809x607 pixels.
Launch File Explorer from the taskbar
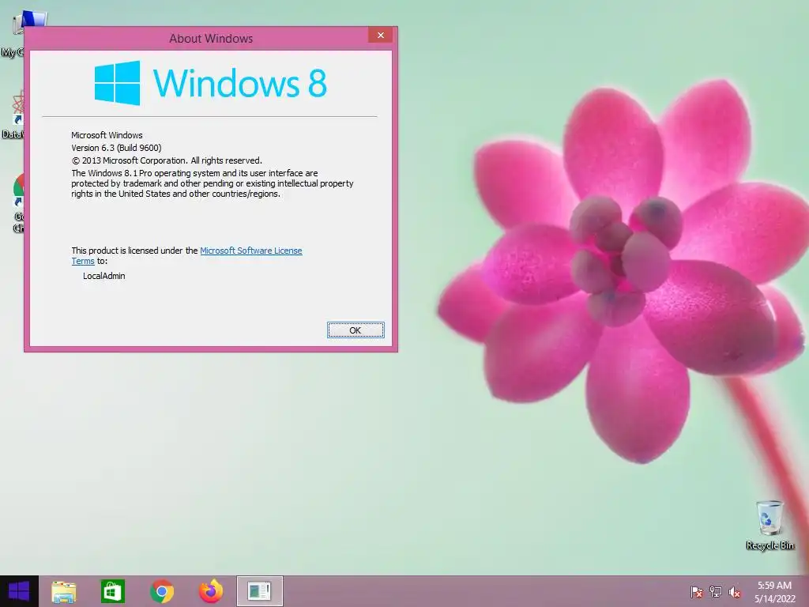pyautogui.click(x=64, y=591)
